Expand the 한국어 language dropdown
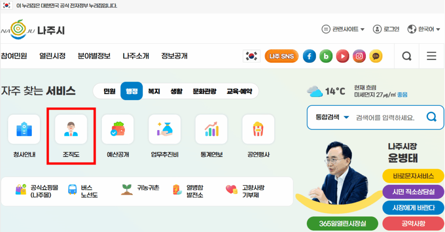The height and width of the screenshot is (232, 445). (424, 29)
